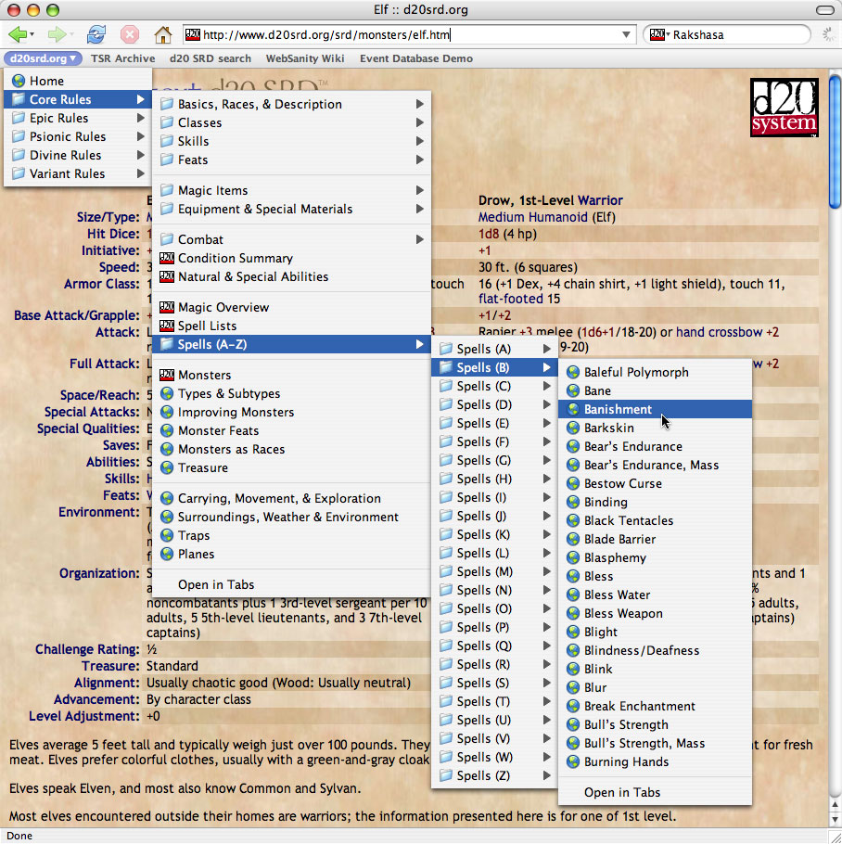Image resolution: width=842 pixels, height=844 pixels.
Task: Open the Monsters bookmark
Action: tap(293, 376)
